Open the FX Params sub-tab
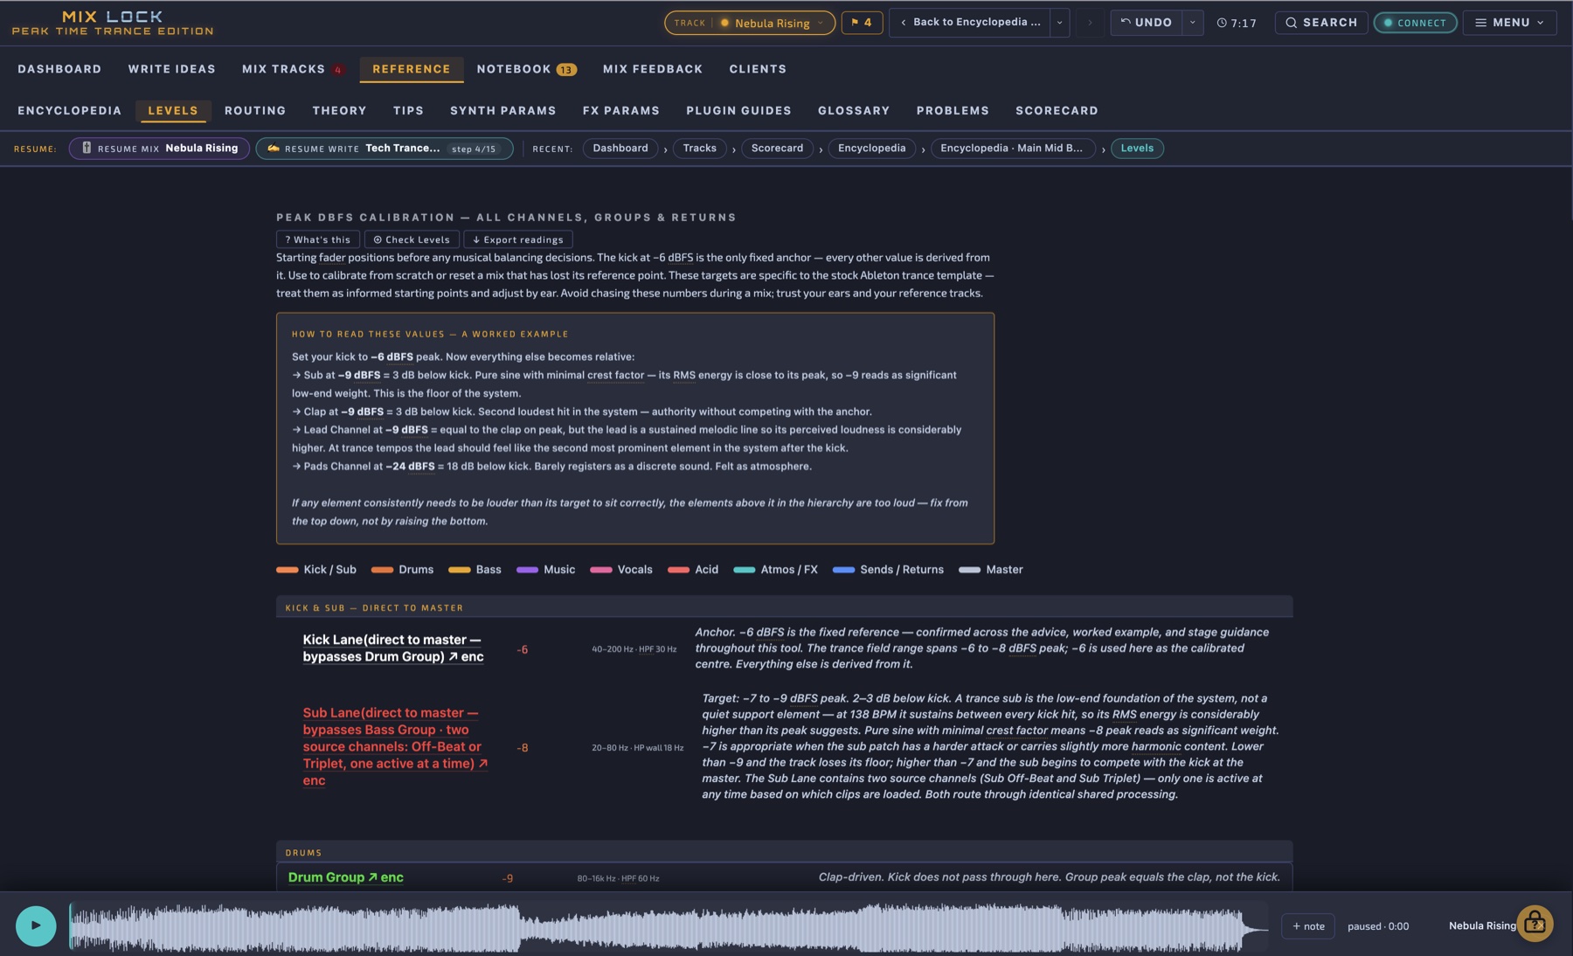Viewport: 1573px width, 956px height. [620, 111]
